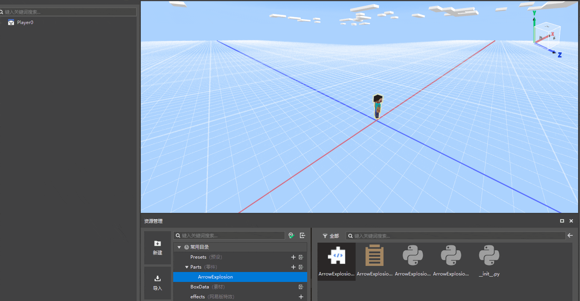Click the back arrow in the file browser
580x301 pixels.
click(570, 235)
